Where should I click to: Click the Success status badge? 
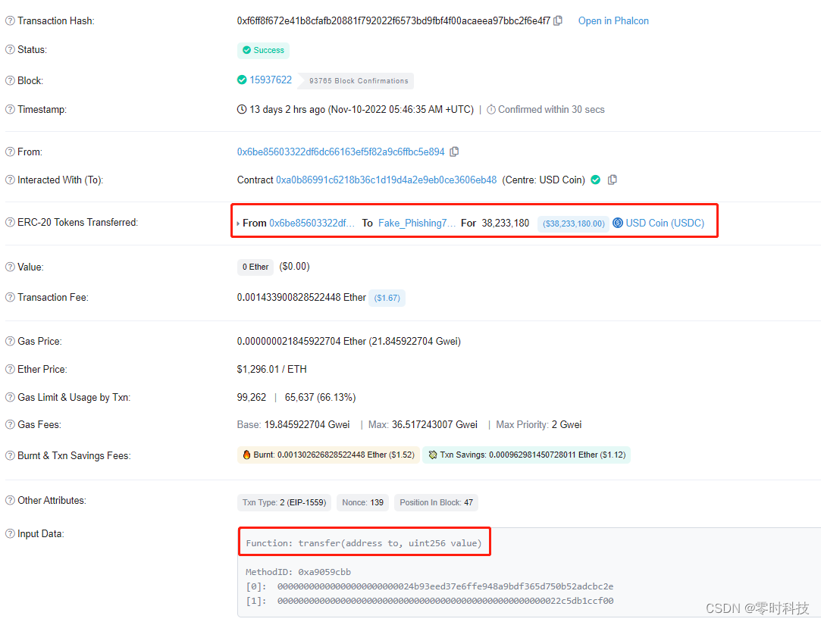click(x=263, y=50)
